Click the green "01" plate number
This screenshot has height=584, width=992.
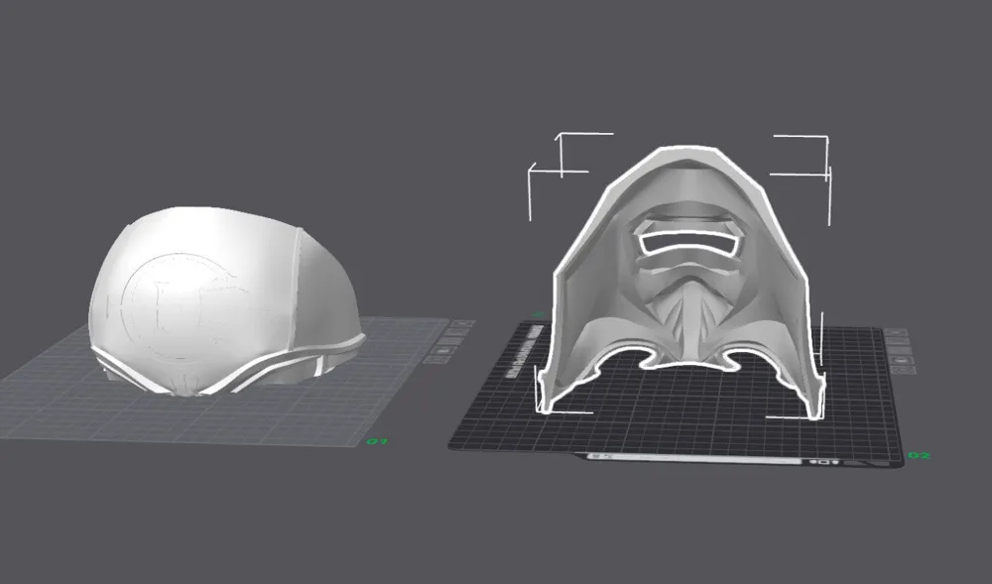(x=378, y=441)
